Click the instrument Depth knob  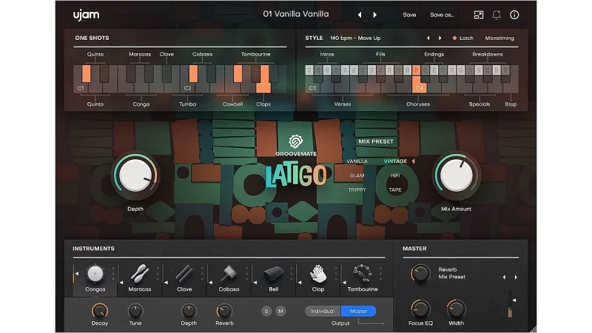pyautogui.click(x=189, y=311)
